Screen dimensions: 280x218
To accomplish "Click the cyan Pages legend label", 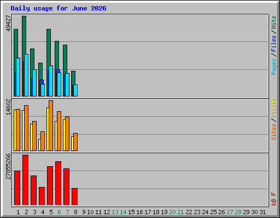I will tap(274, 66).
